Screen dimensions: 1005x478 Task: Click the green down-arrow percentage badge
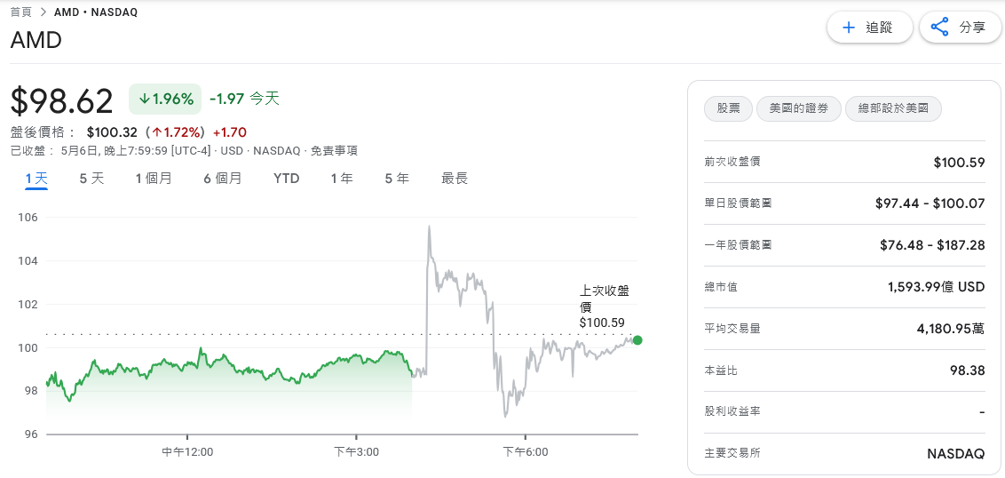pos(165,99)
